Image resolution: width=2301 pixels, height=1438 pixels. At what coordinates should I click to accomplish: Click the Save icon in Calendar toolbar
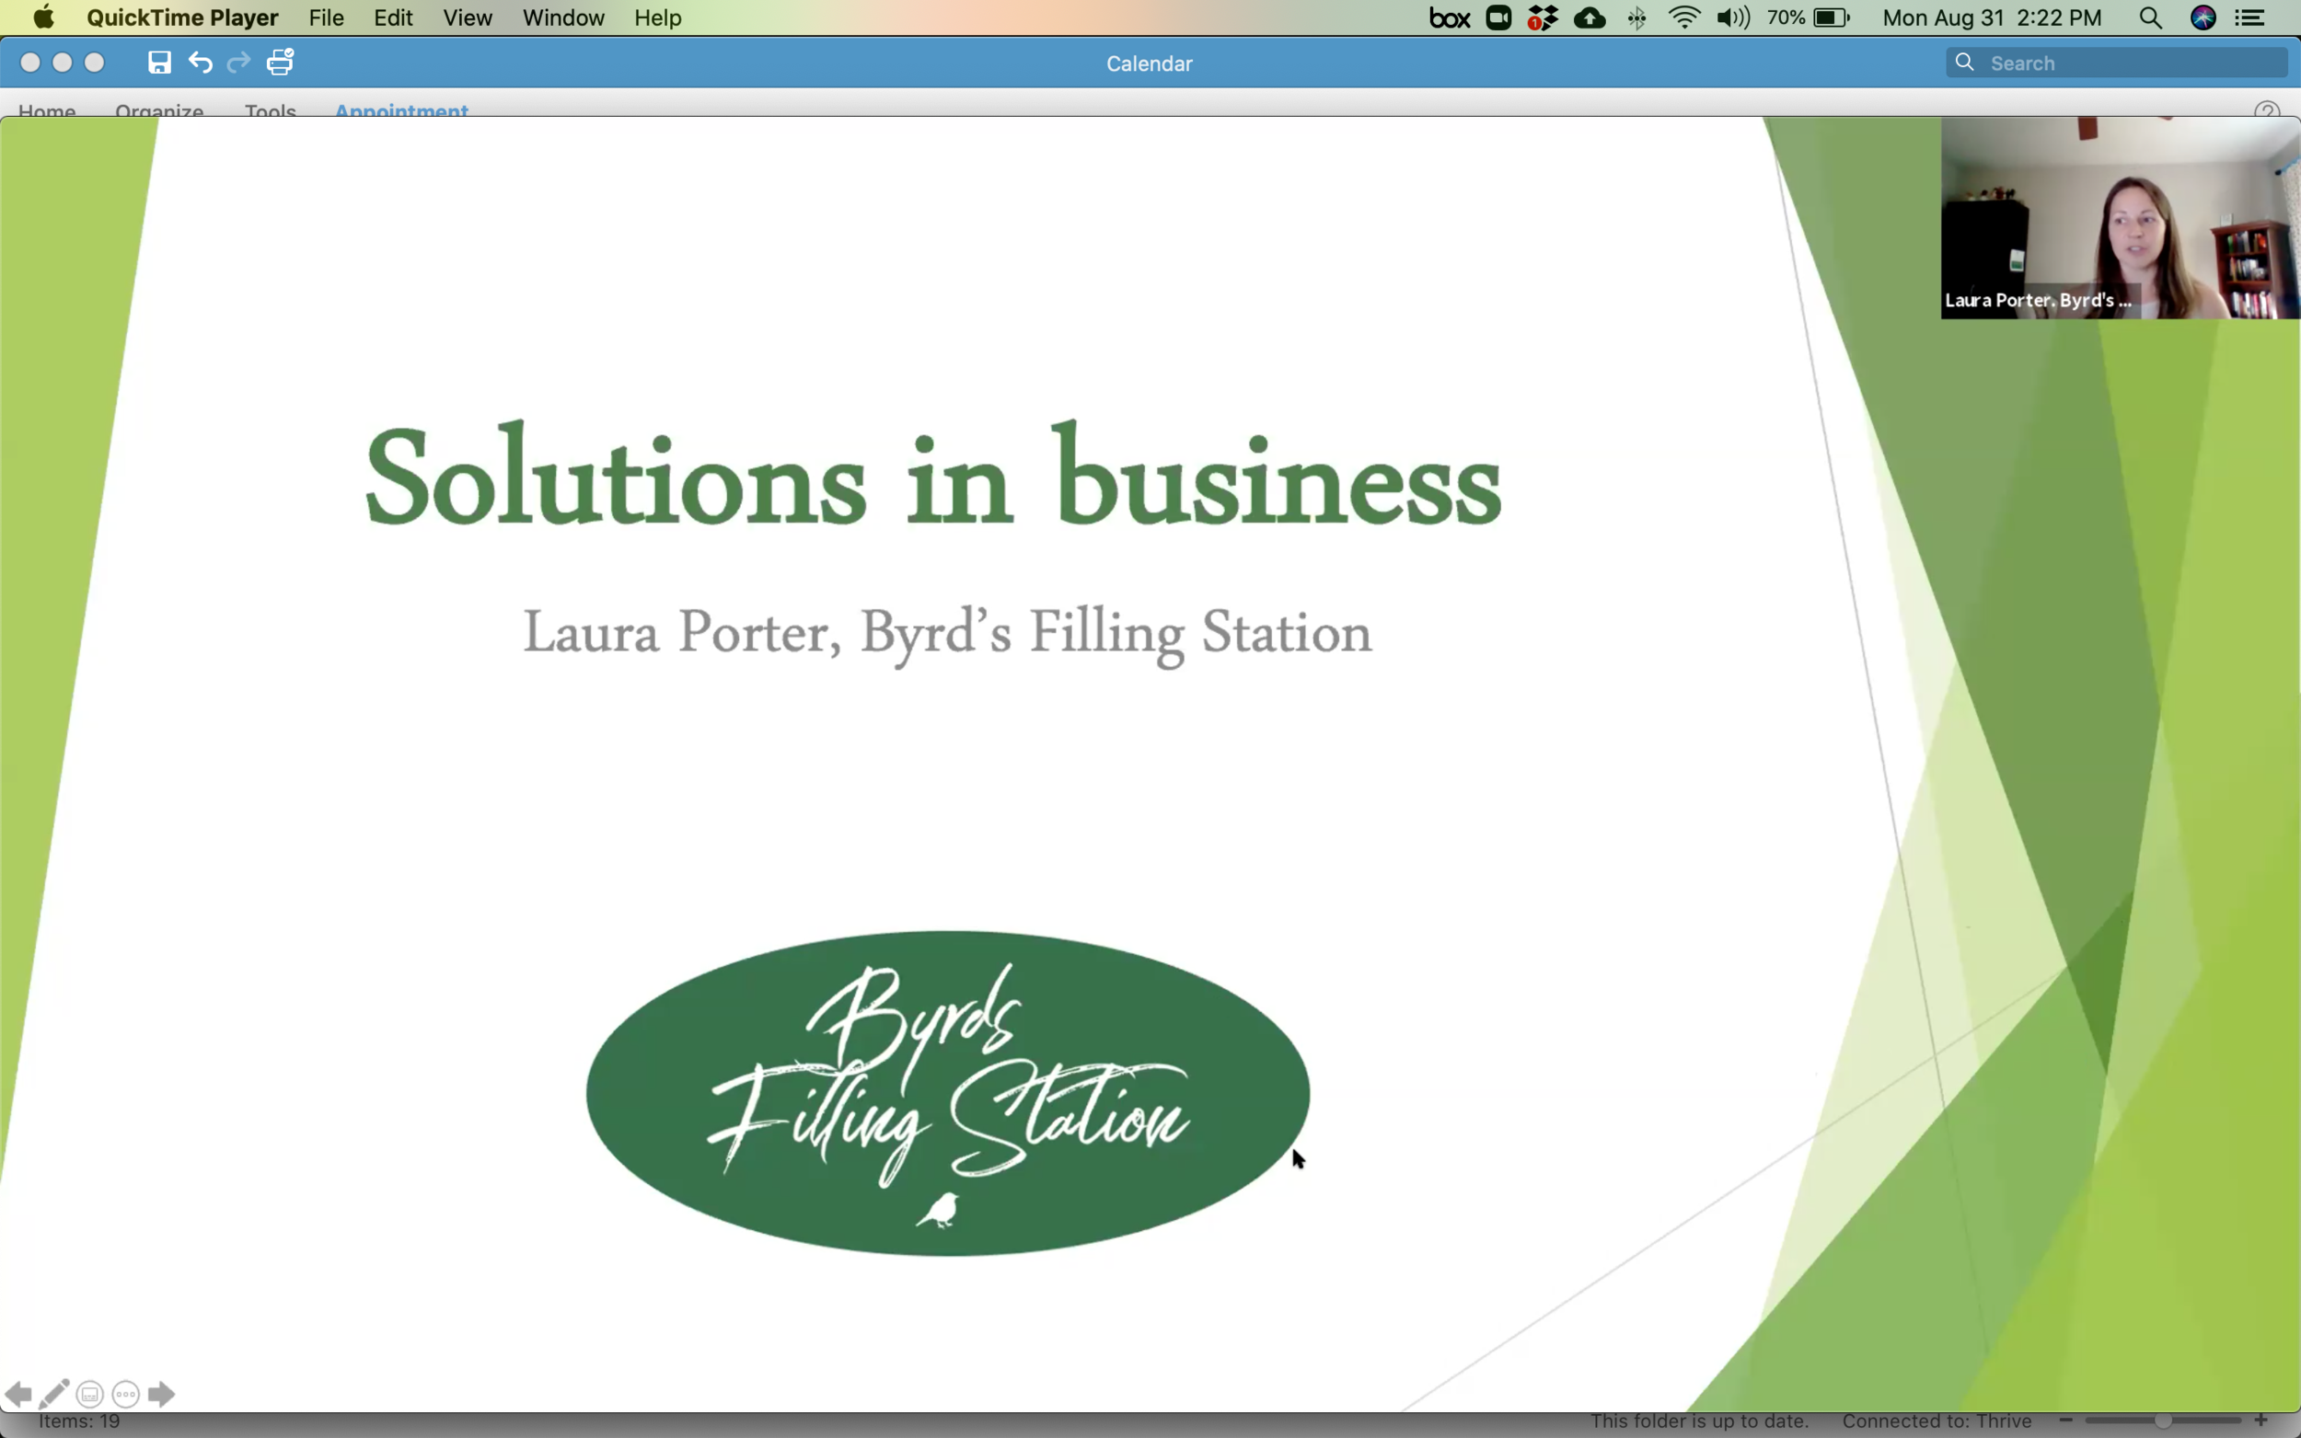(x=159, y=63)
